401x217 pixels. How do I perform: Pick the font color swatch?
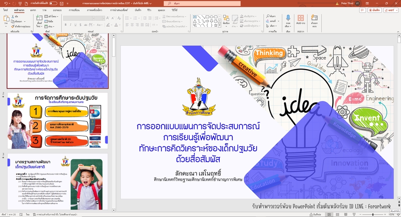(x=116, y=25)
